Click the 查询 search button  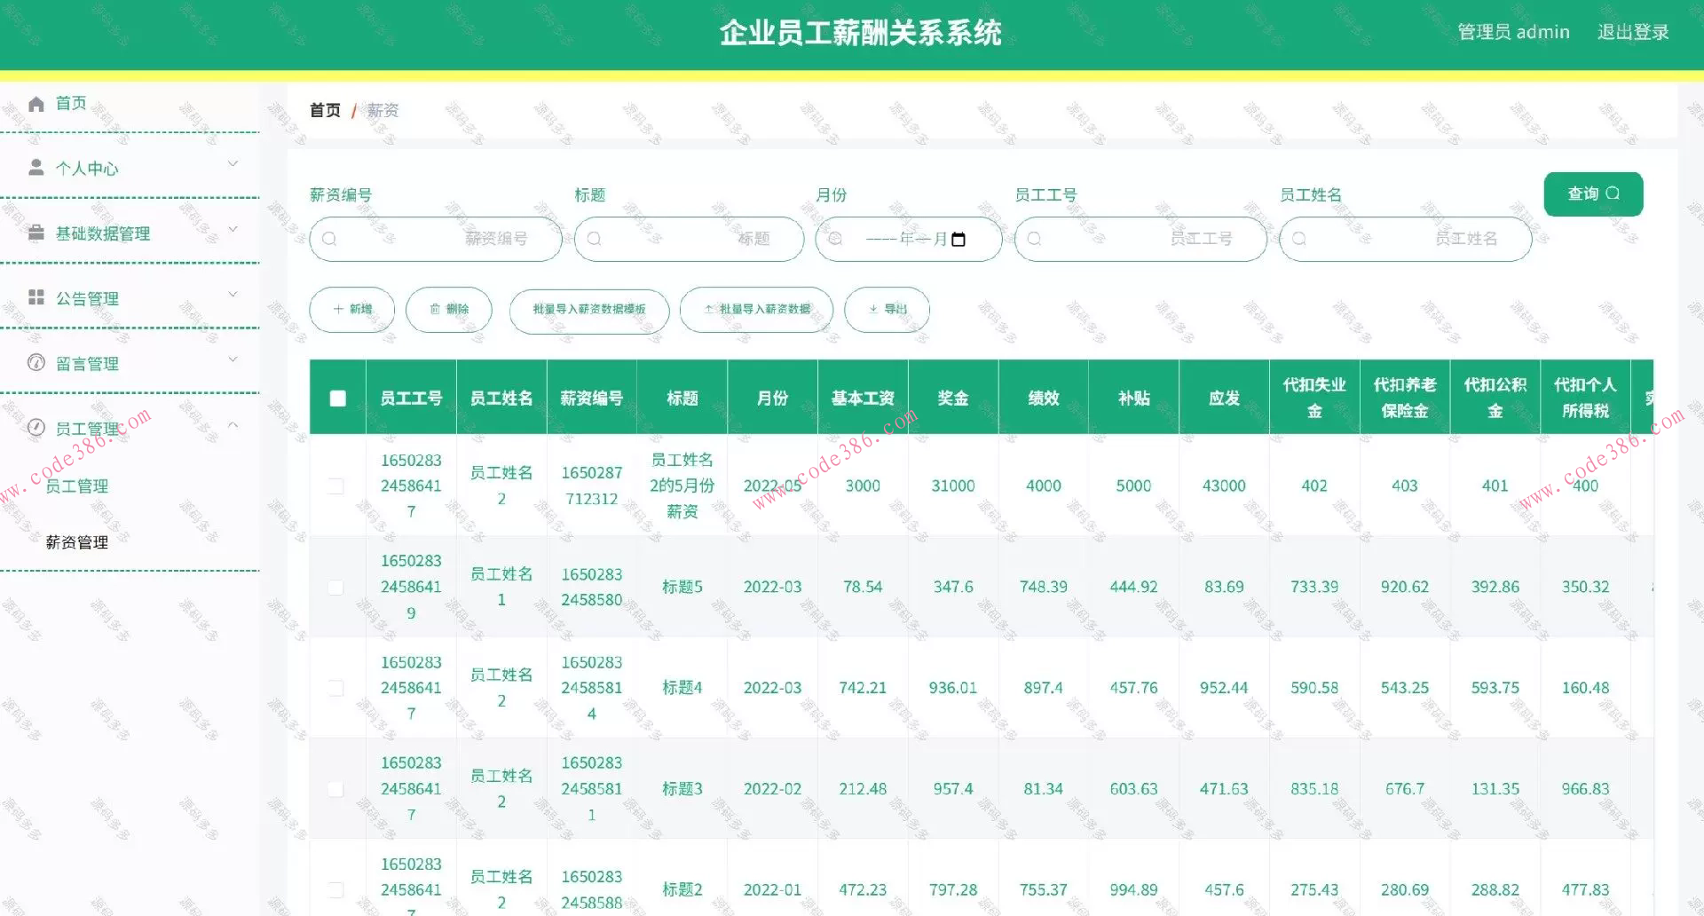[x=1593, y=193]
